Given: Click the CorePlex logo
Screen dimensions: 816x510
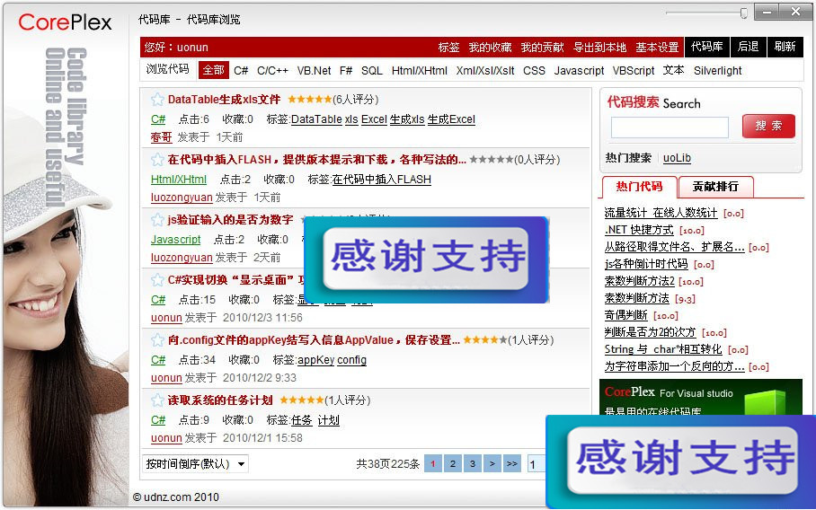Looking at the screenshot, I should click(65, 22).
